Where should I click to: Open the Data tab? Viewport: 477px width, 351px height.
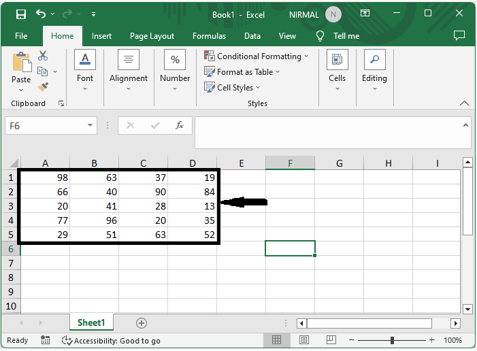click(x=252, y=36)
